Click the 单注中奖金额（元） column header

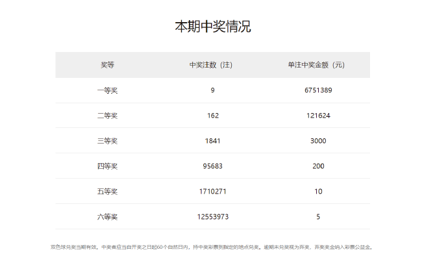coord(317,65)
